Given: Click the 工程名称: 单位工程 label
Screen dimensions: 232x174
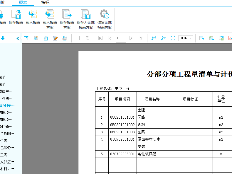Looking at the screenshot, I should [112, 88].
